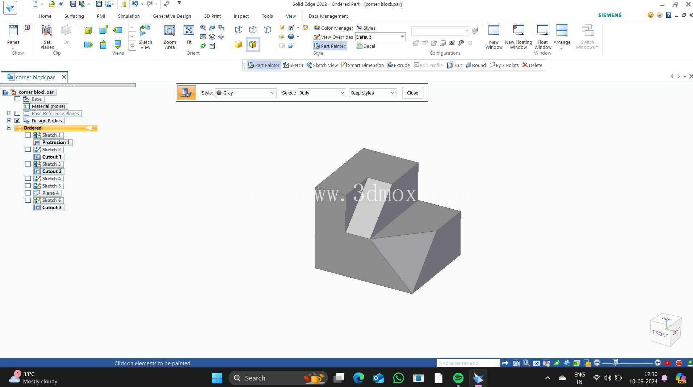This screenshot has width=693, height=387.
Task: Check the Plane 4 visibility box
Action: 28,193
